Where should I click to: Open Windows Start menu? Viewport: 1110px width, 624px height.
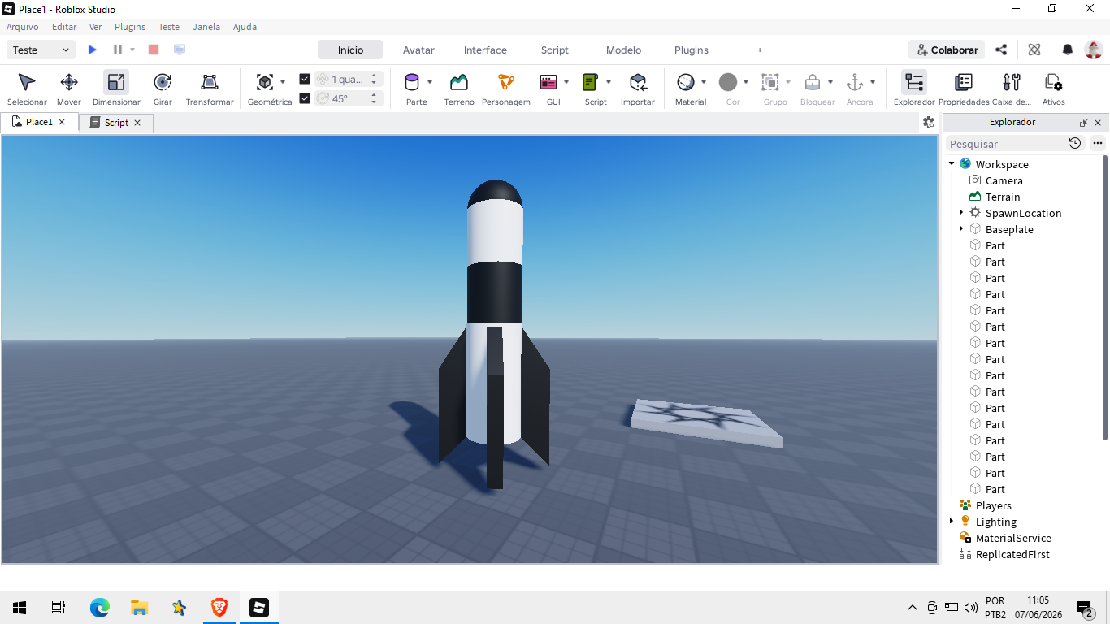[20, 607]
